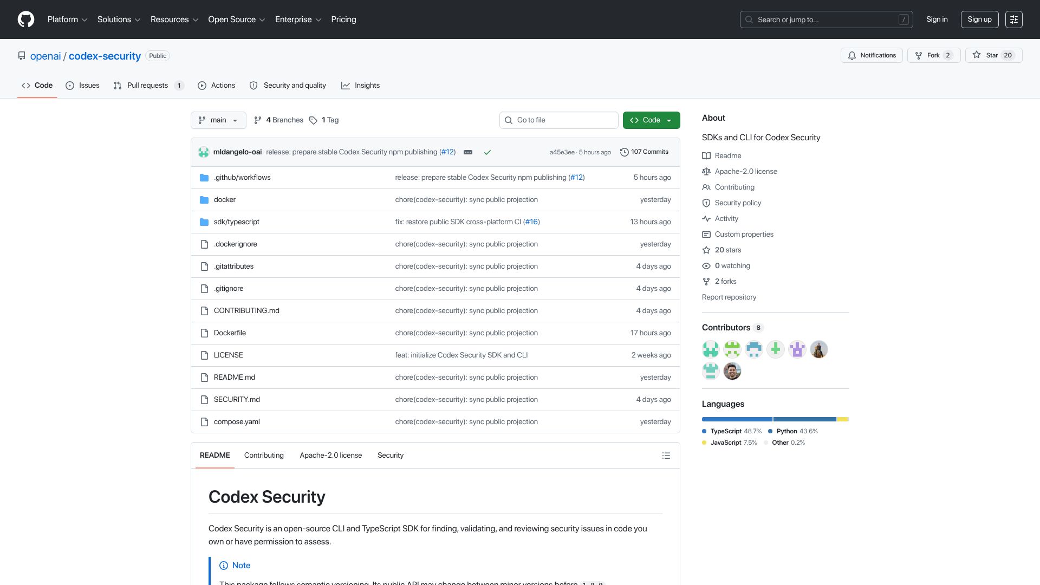This screenshot has width=1040, height=585.
Task: View the green check status icon
Action: pyautogui.click(x=487, y=152)
